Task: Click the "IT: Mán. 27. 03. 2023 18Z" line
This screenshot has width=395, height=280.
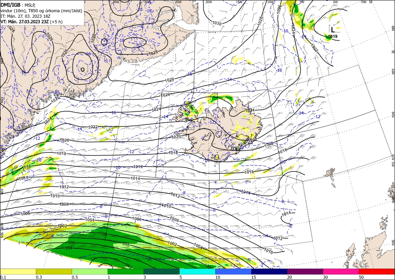Action: pyautogui.click(x=25, y=16)
